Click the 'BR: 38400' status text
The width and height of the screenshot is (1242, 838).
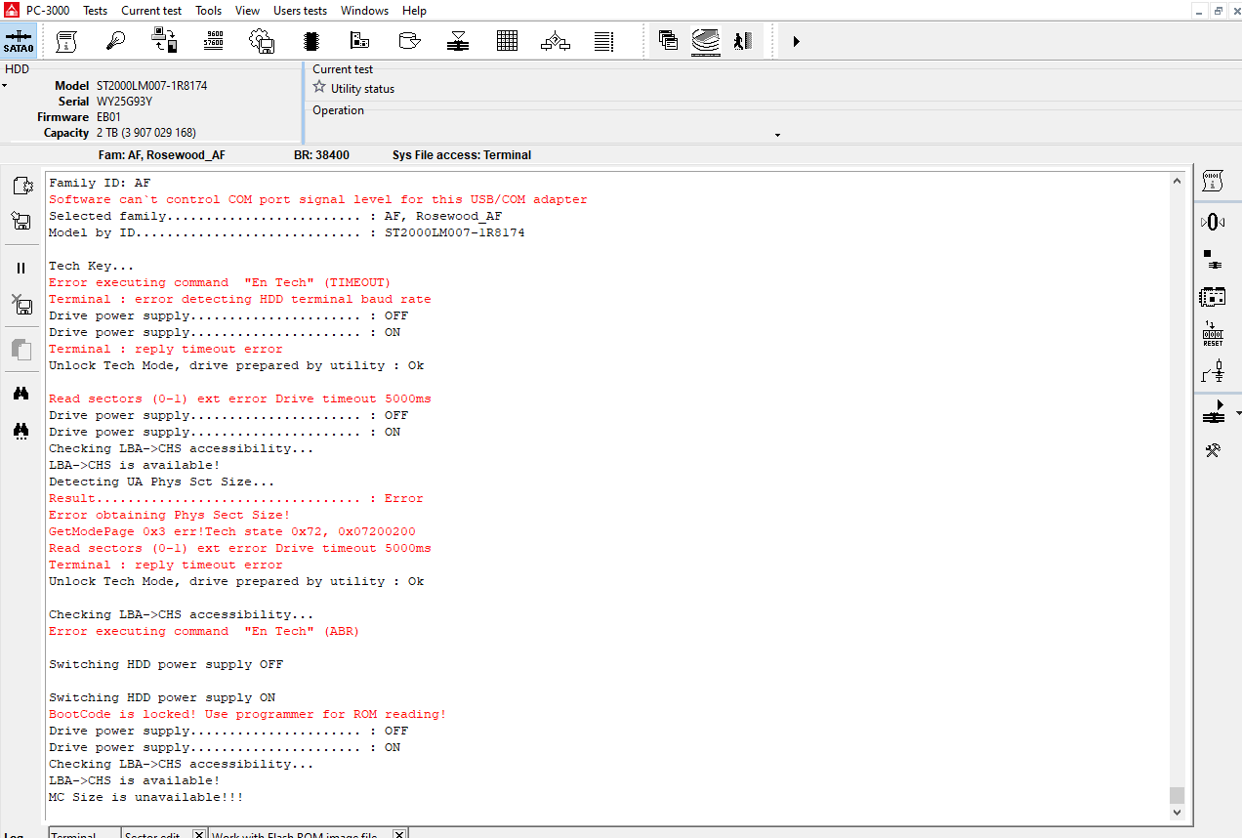click(x=321, y=155)
